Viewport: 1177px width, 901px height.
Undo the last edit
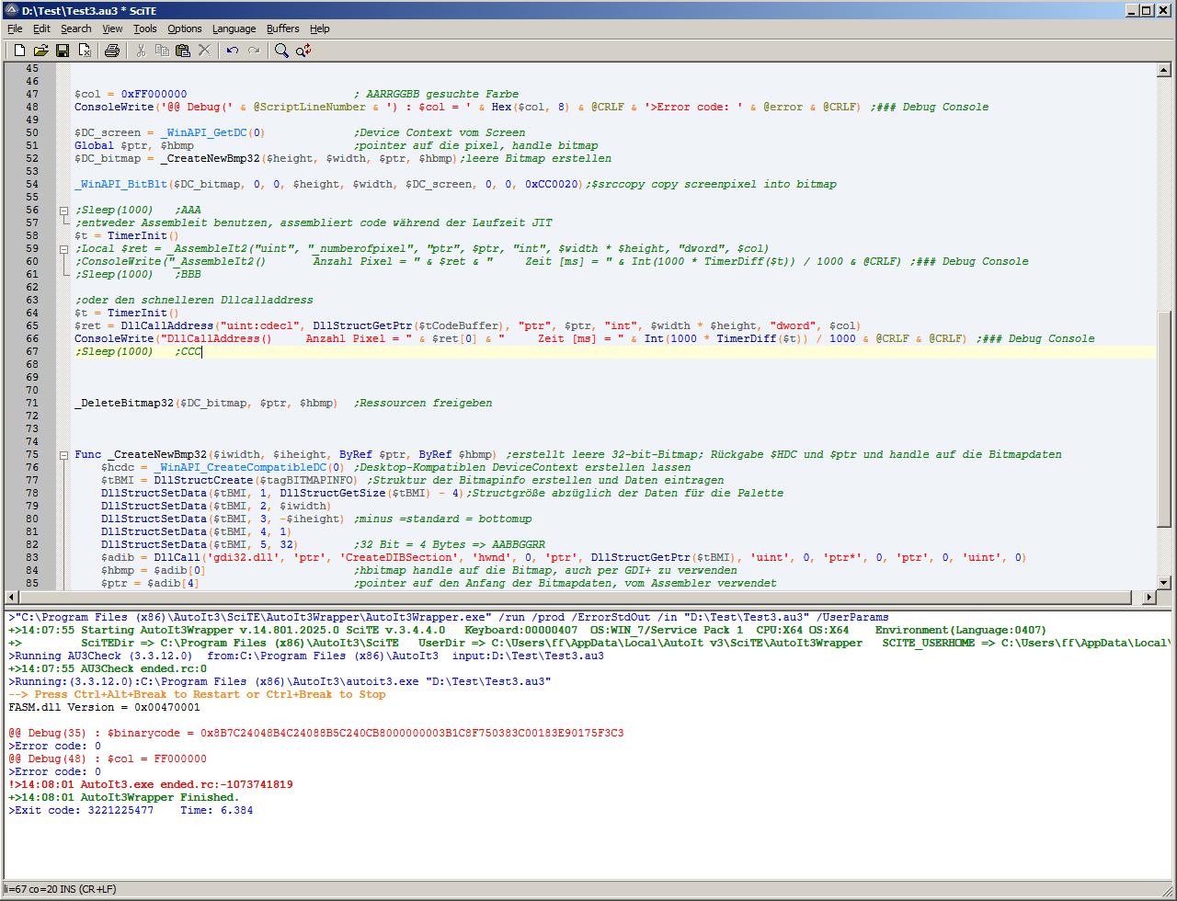(x=233, y=51)
